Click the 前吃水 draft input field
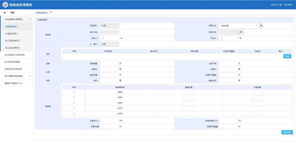 (x=110, y=38)
